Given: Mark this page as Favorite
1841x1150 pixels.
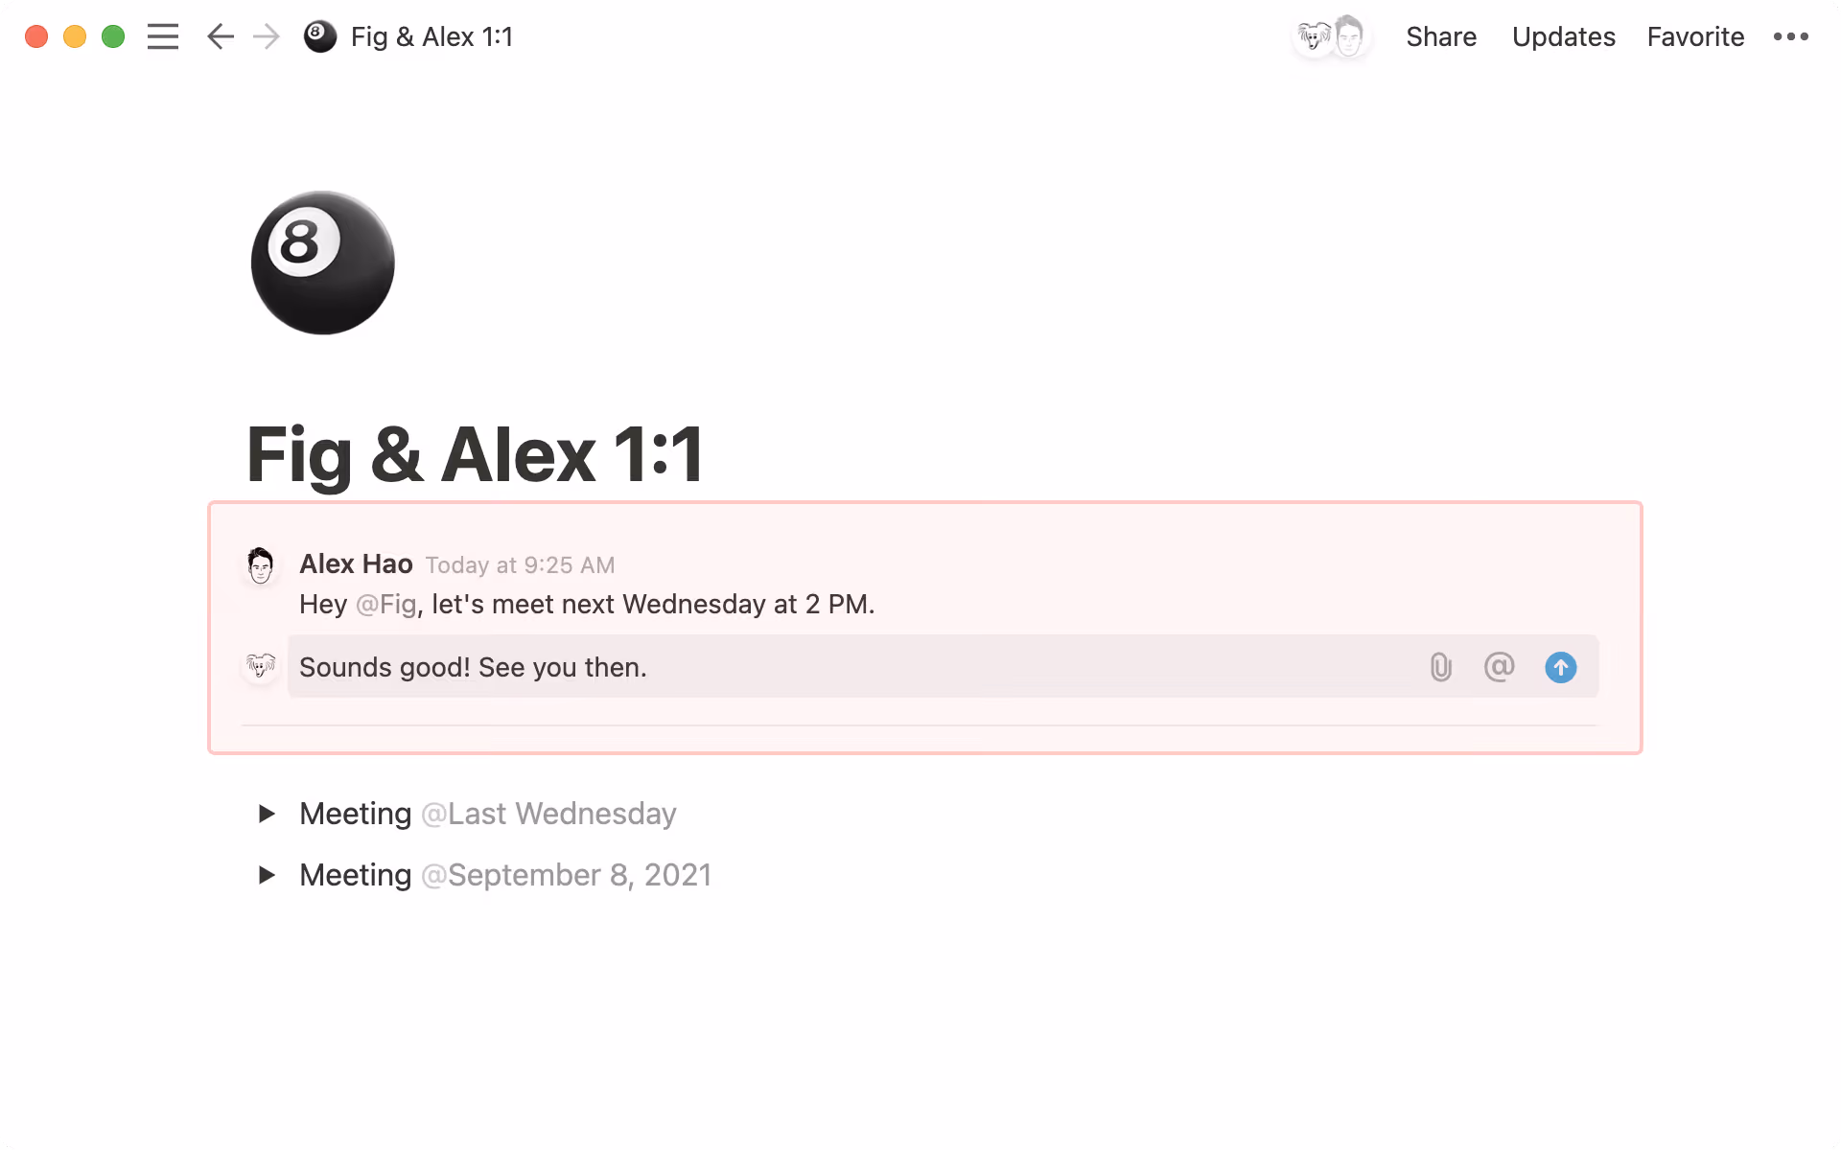Looking at the screenshot, I should 1694,36.
